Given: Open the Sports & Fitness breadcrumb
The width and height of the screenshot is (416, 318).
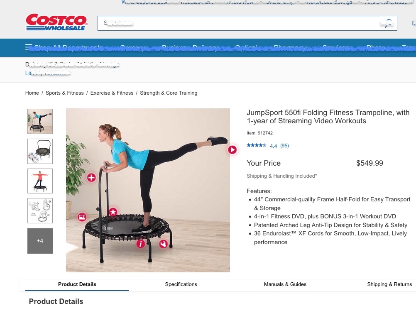Looking at the screenshot, I should tap(64, 93).
